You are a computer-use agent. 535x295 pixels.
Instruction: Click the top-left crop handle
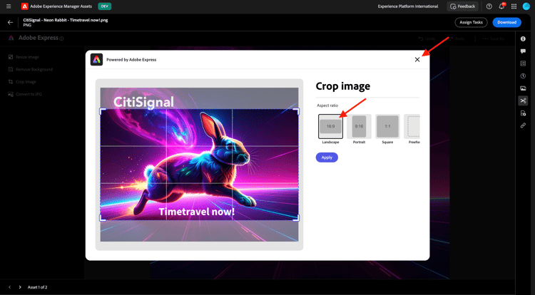(102, 111)
